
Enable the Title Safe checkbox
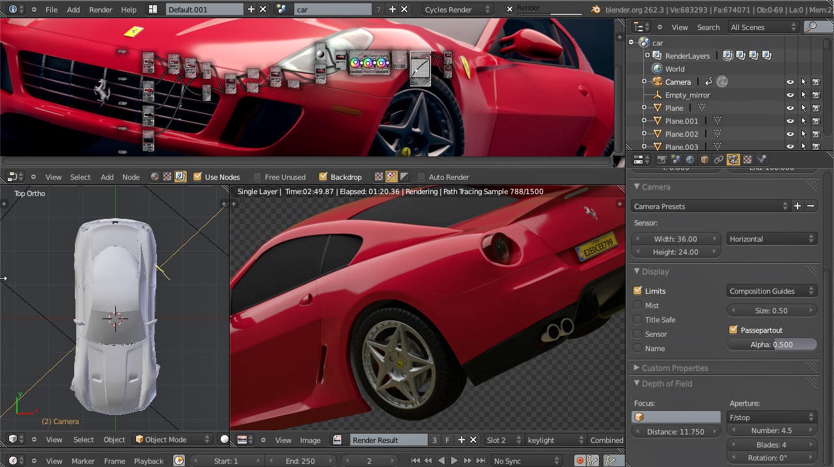[638, 319]
